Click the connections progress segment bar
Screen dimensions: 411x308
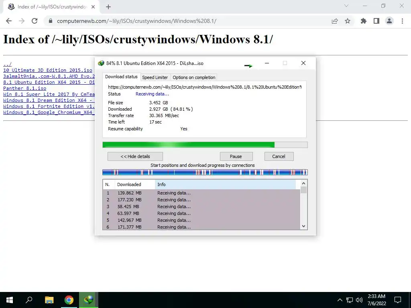[x=205, y=172]
